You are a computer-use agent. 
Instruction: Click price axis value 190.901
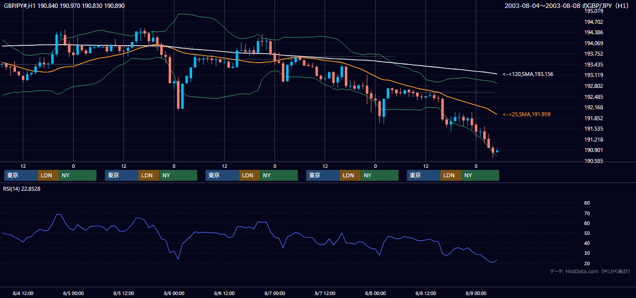pos(594,150)
